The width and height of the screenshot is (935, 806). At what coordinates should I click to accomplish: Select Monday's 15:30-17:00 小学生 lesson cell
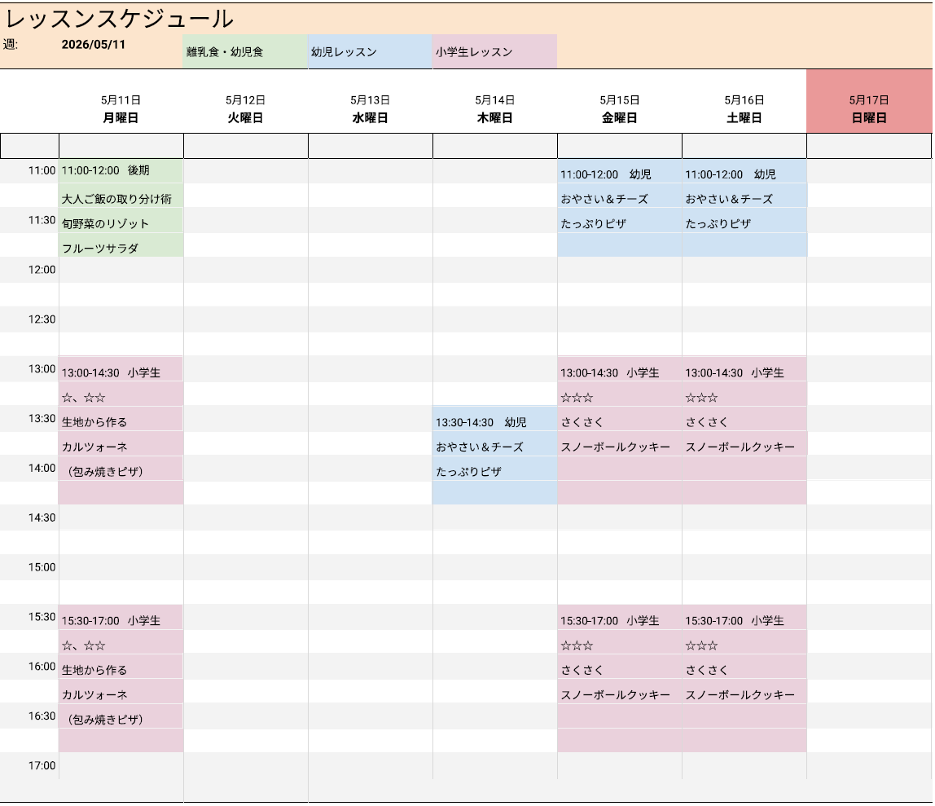coord(121,620)
